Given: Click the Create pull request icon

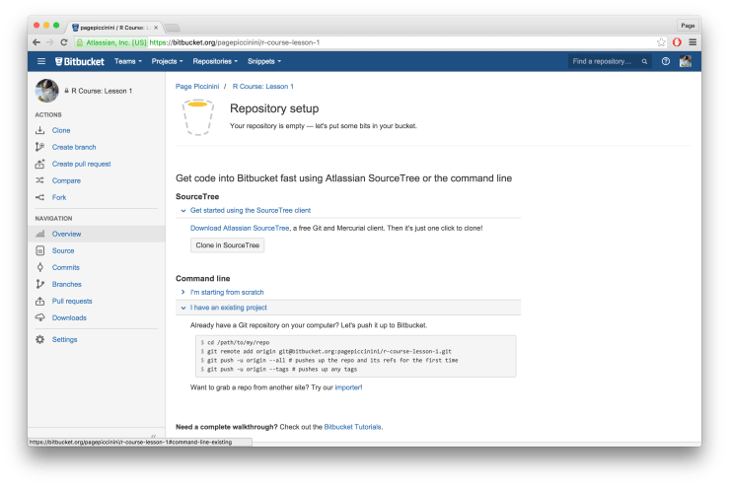Looking at the screenshot, I should pos(40,164).
